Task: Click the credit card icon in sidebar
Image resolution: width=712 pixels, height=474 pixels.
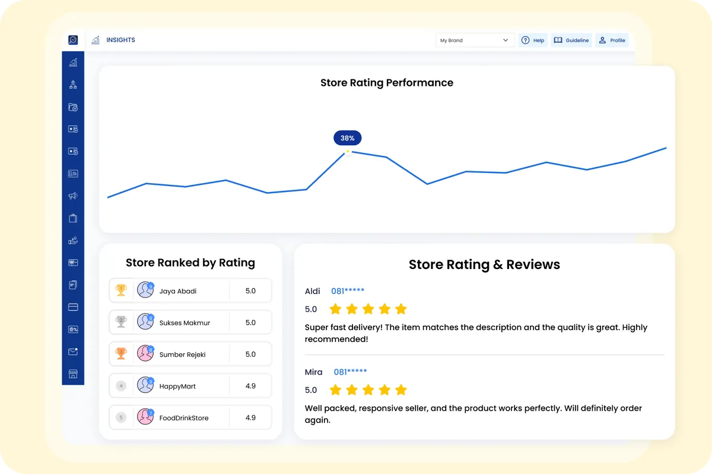Action: [73, 307]
